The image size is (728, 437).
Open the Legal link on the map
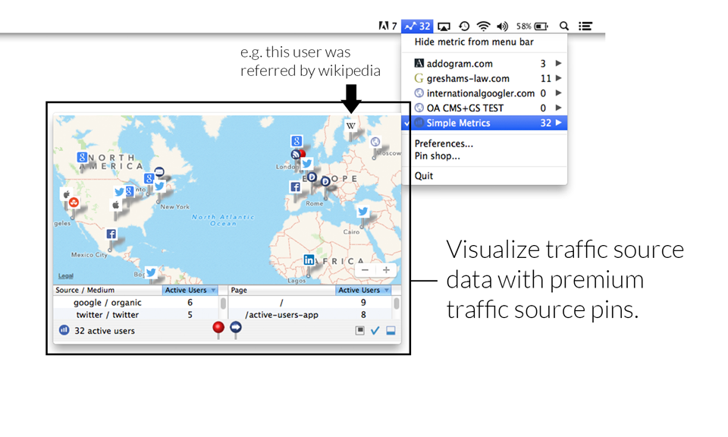tap(65, 276)
